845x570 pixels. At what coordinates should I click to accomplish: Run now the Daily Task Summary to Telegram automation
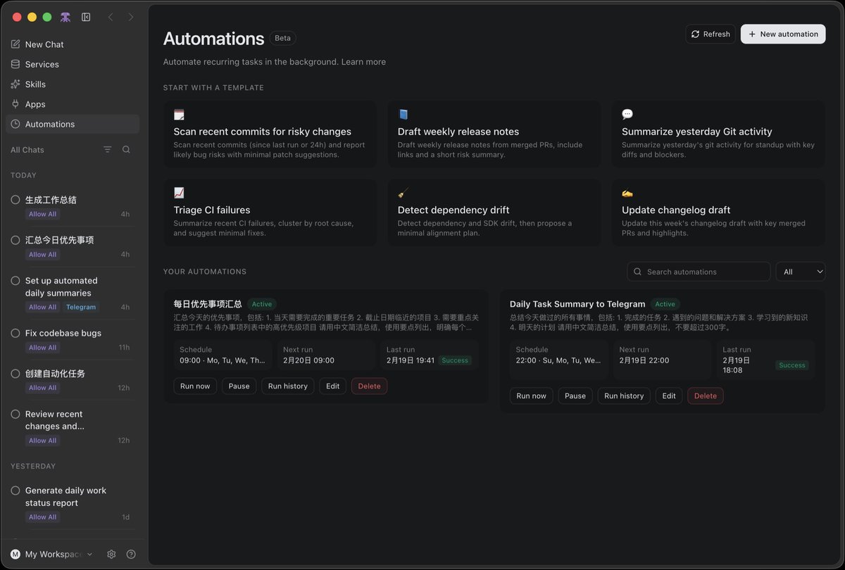[532, 396]
